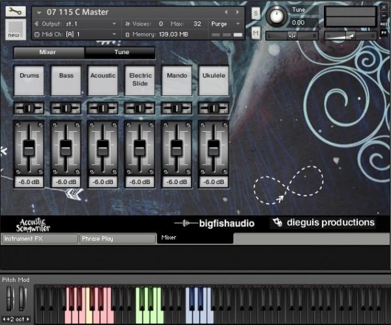391x325 pixels.
Task: Click the Electric Slide pan slider
Action: click(140, 108)
